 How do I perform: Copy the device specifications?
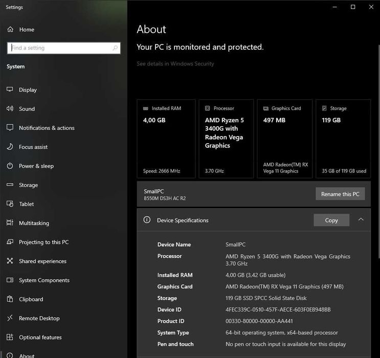point(331,220)
